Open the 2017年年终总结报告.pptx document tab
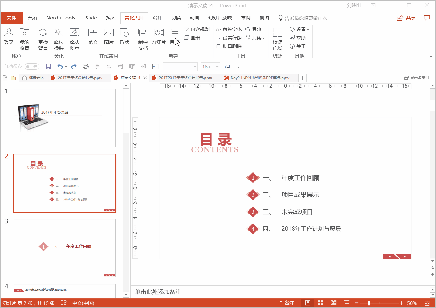This screenshot has width=436, height=308. pyautogui.click(x=80, y=78)
